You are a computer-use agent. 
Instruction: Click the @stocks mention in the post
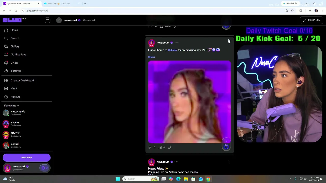point(172,50)
